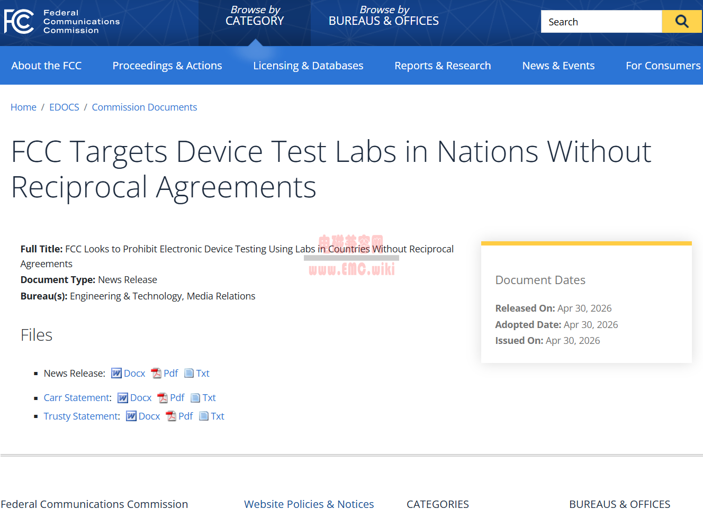Screen dimensions: 703x509
Task: Click the Trusty Statement Txt file icon
Action: click(204, 416)
